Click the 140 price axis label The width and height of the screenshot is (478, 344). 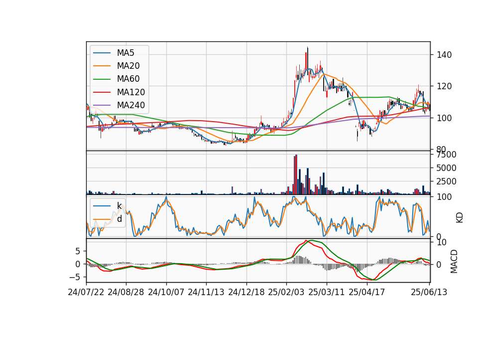click(444, 55)
